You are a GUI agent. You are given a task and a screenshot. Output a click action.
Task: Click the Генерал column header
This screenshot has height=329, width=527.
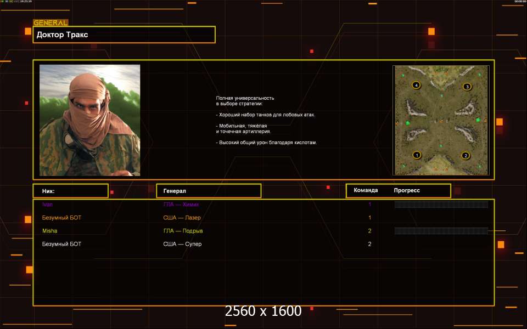coord(209,191)
